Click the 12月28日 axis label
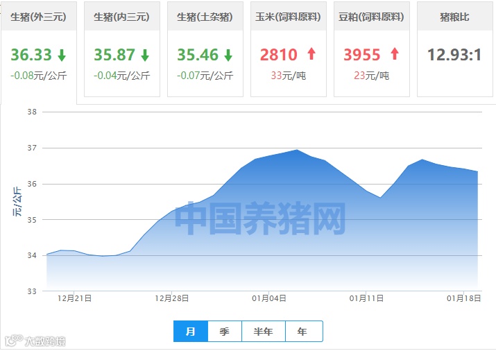This screenshot has width=496, height=351. click(x=172, y=298)
